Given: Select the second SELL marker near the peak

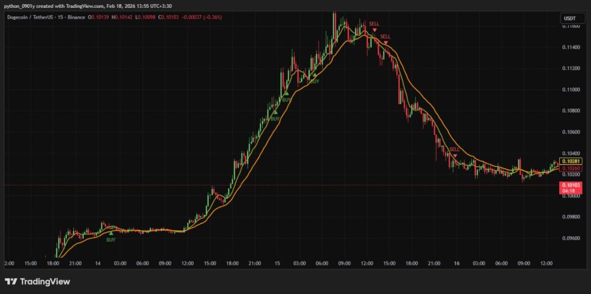Looking at the screenshot, I should pyautogui.click(x=385, y=43).
